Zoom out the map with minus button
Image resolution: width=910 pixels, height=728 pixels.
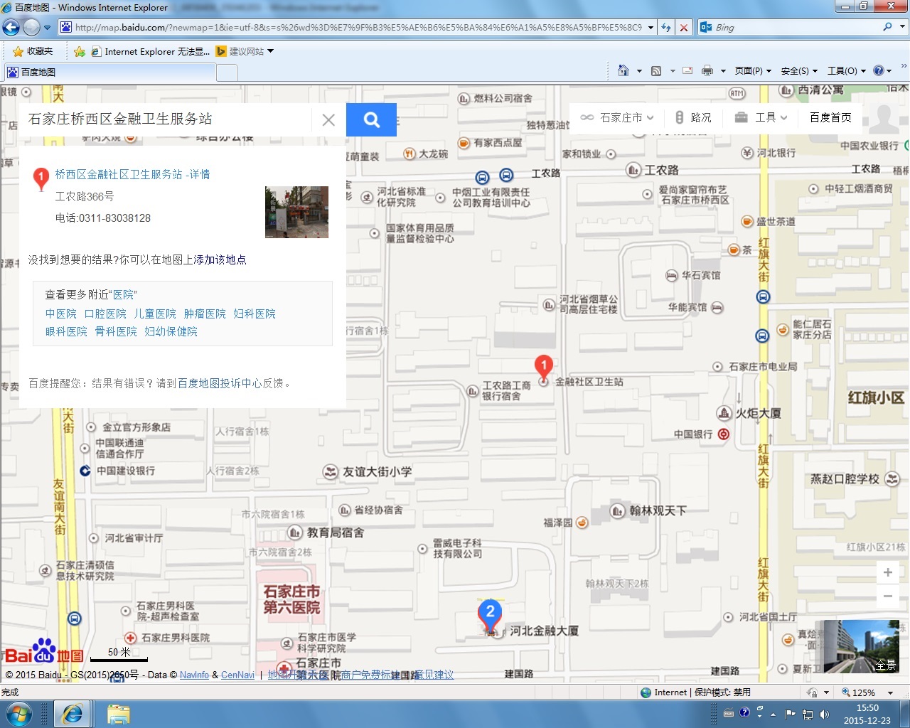click(888, 596)
